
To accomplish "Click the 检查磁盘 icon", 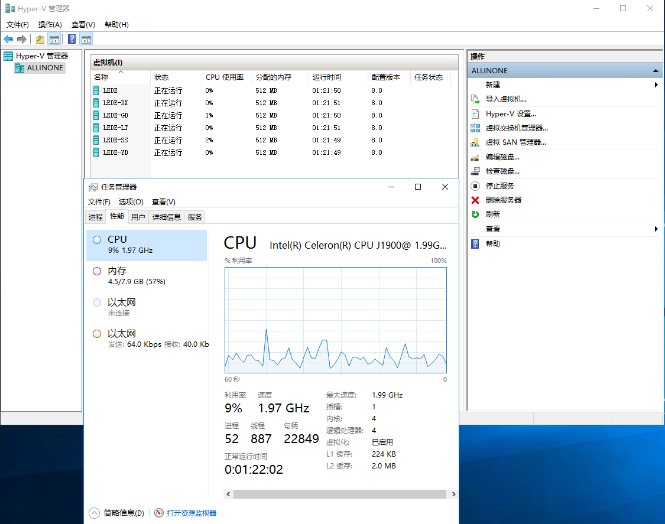I will [x=475, y=171].
